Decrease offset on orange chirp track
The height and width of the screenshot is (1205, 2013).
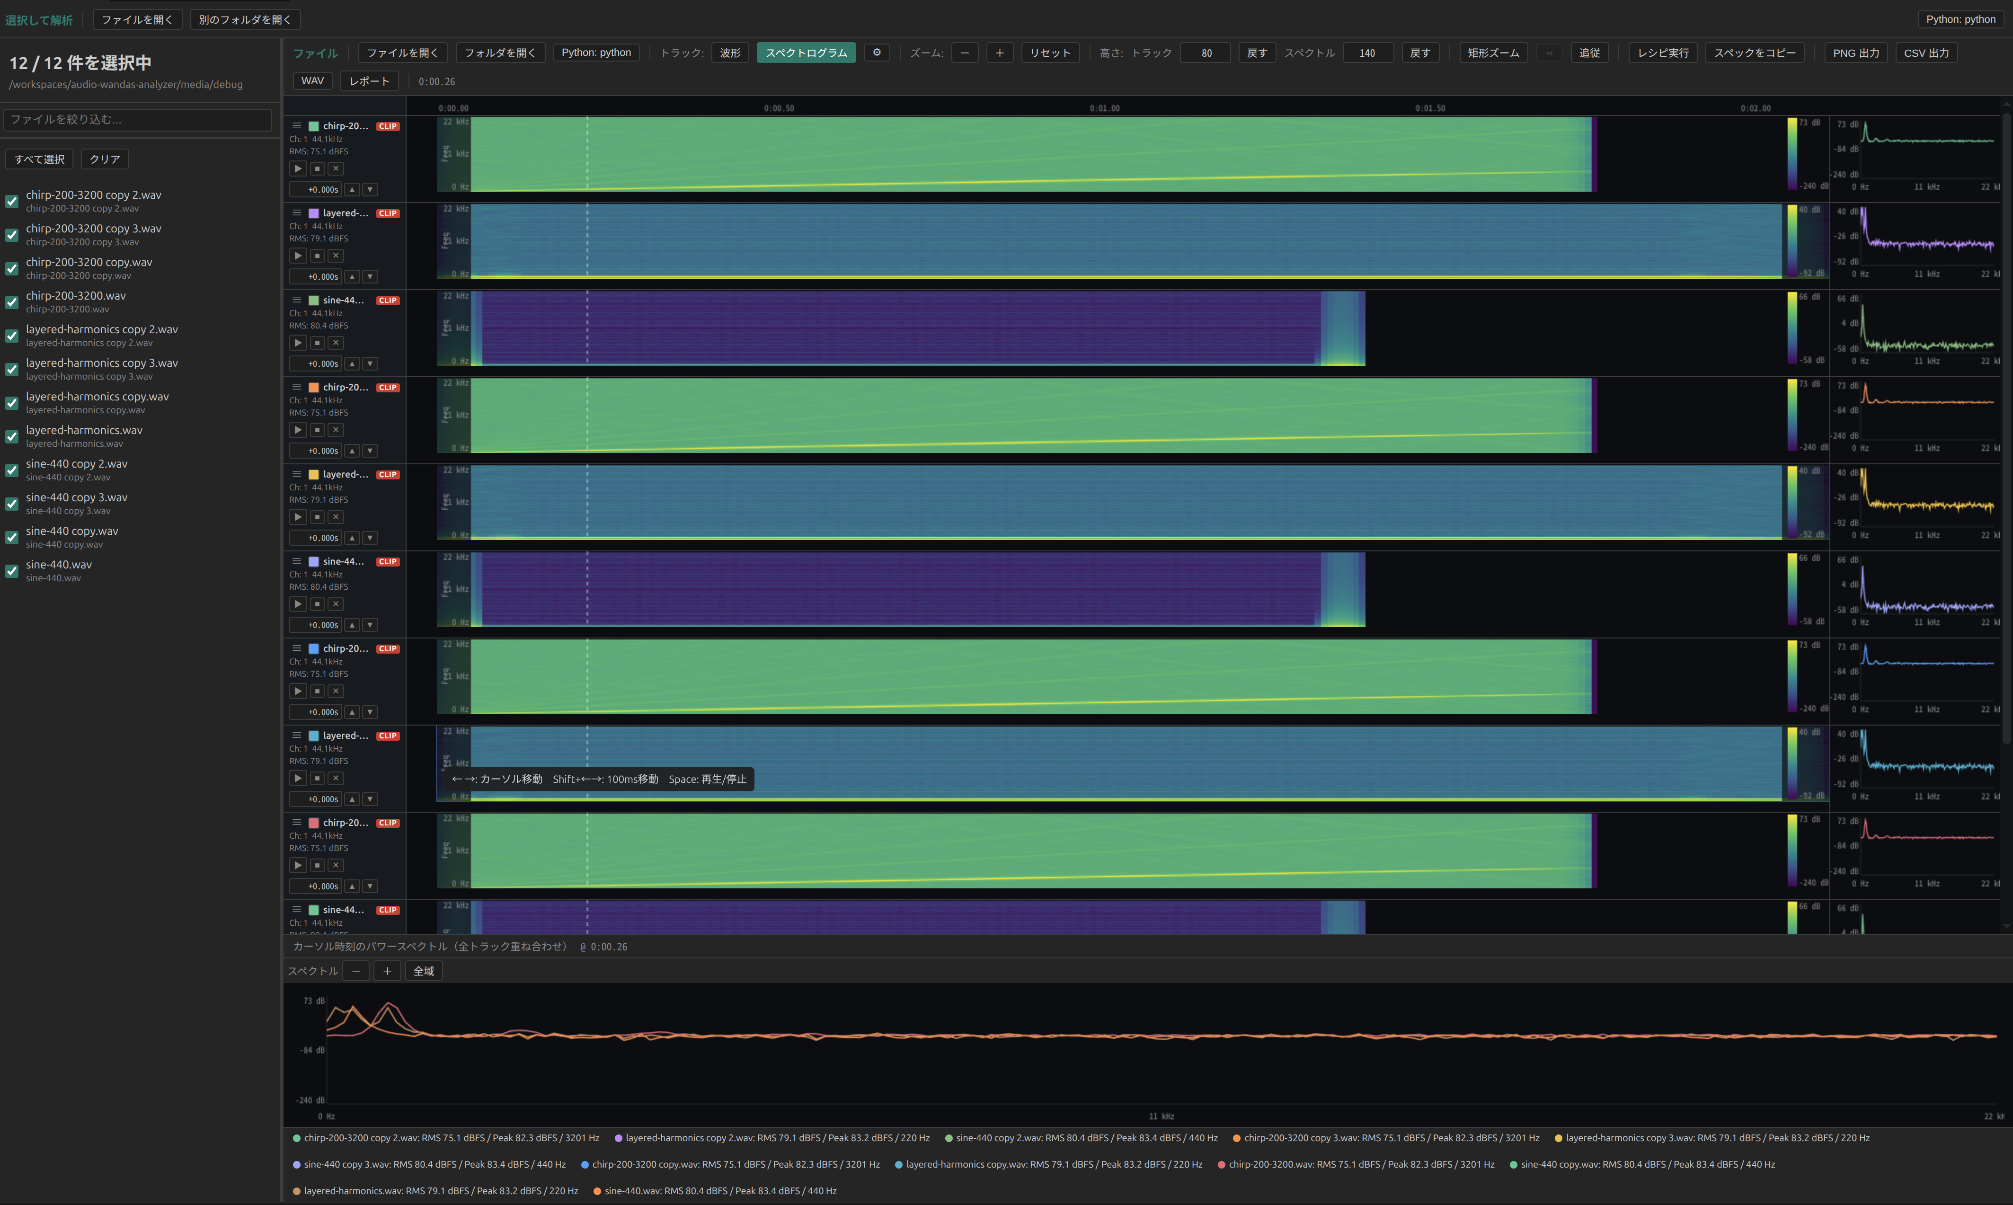[x=370, y=452]
